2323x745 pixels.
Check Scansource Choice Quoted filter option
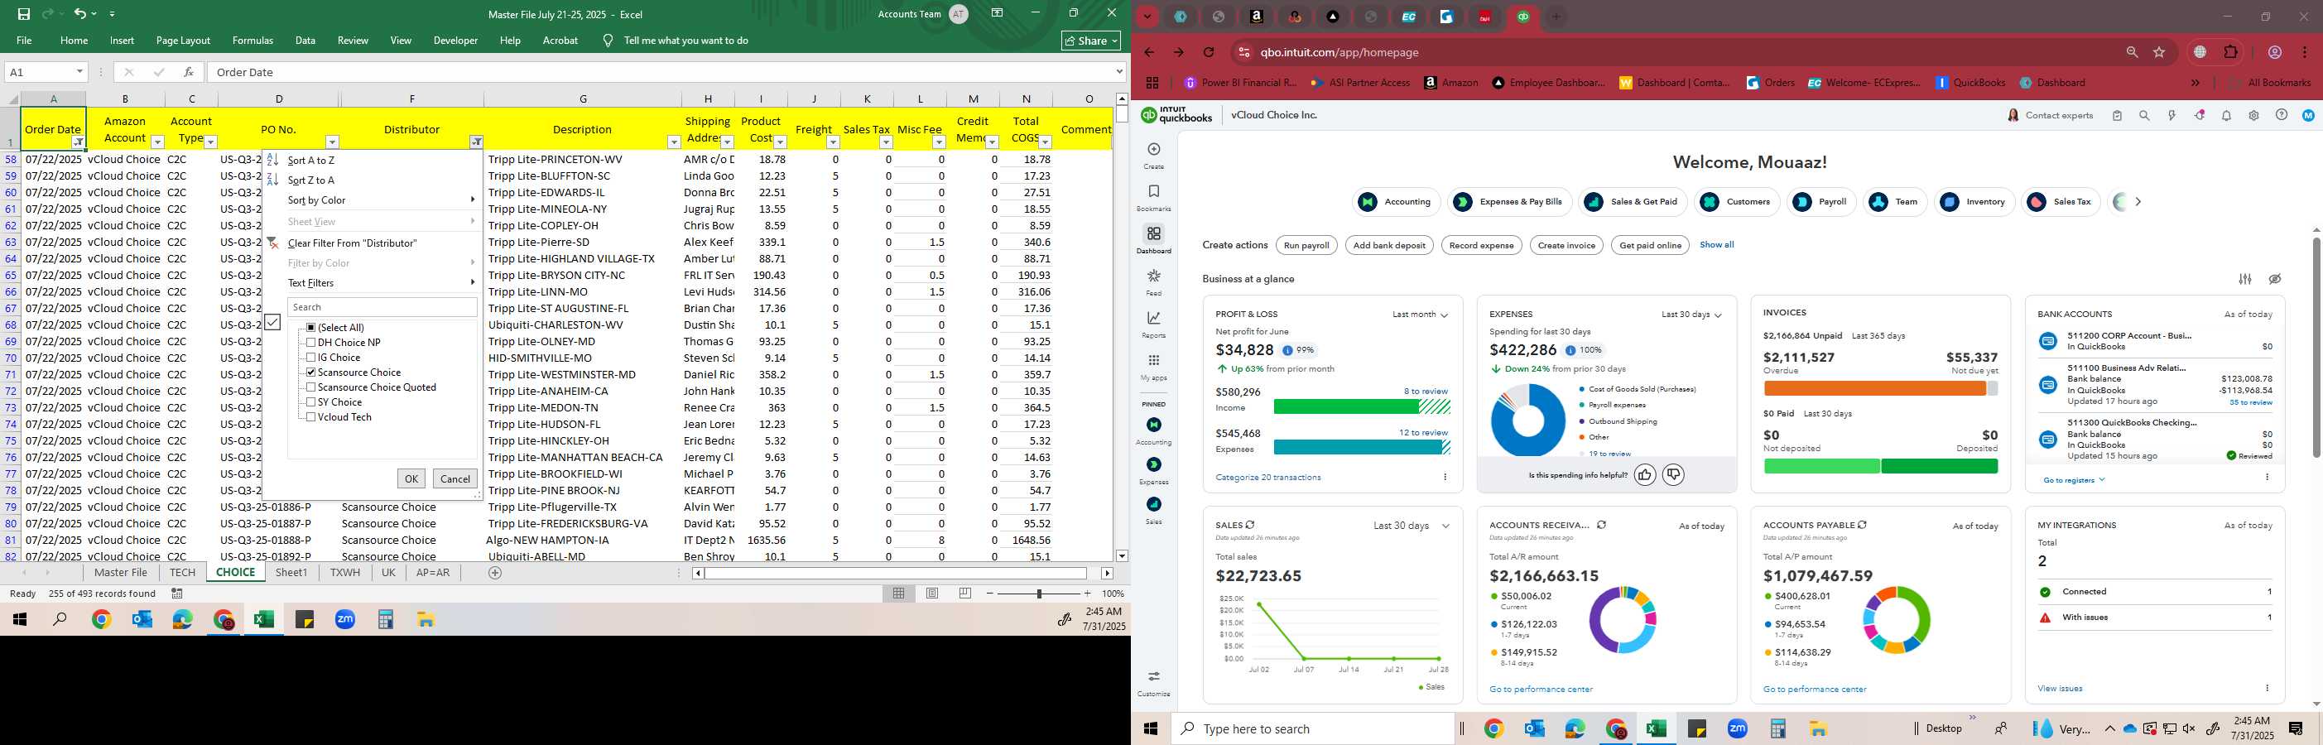(311, 387)
